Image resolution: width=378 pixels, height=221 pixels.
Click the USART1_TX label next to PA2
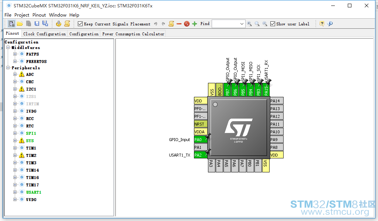pos(180,155)
